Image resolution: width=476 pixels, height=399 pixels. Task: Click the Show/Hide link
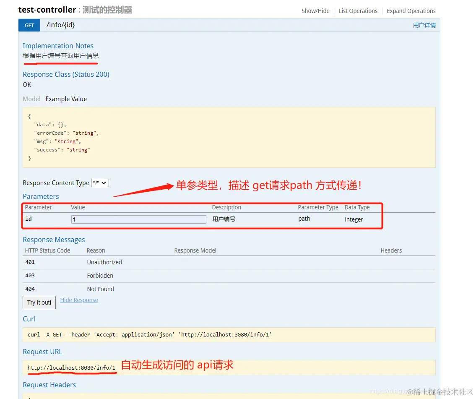click(315, 11)
